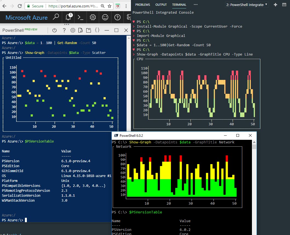The image size is (290, 235).
Task: Reload the Azure portal page
Action: click(x=20, y=6)
